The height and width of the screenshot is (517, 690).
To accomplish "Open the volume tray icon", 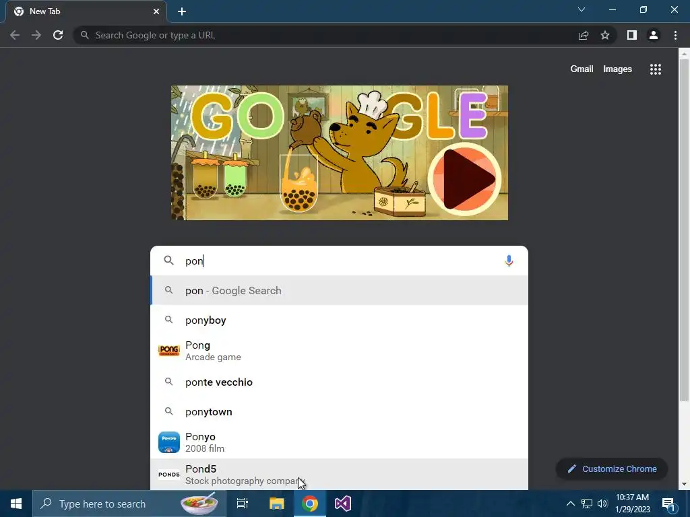I will (x=602, y=504).
